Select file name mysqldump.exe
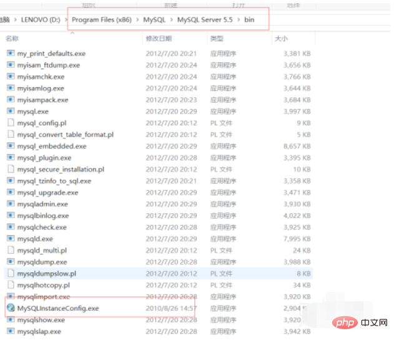394x343 pixels. tap(42, 262)
